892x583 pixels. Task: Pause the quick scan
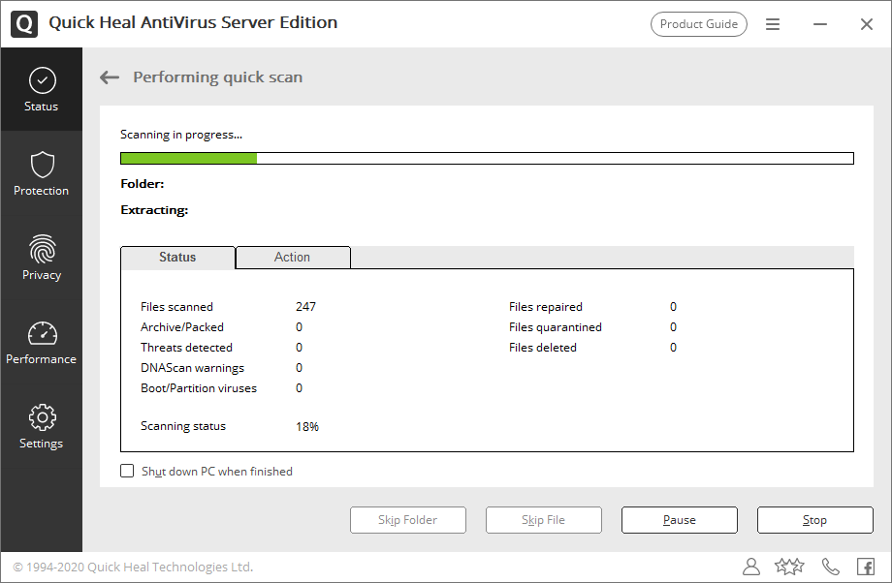coord(680,520)
